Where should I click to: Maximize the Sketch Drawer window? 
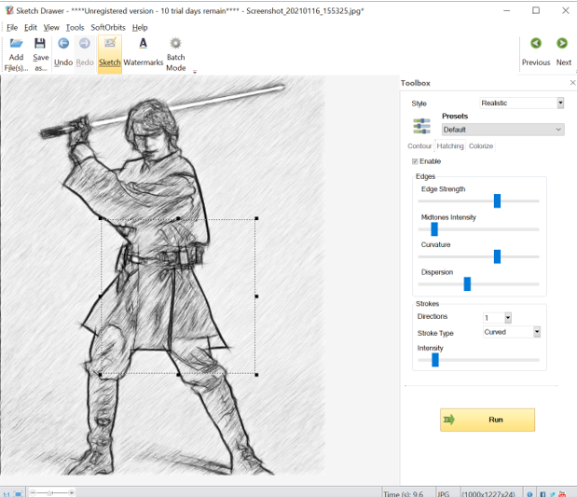tap(536, 10)
